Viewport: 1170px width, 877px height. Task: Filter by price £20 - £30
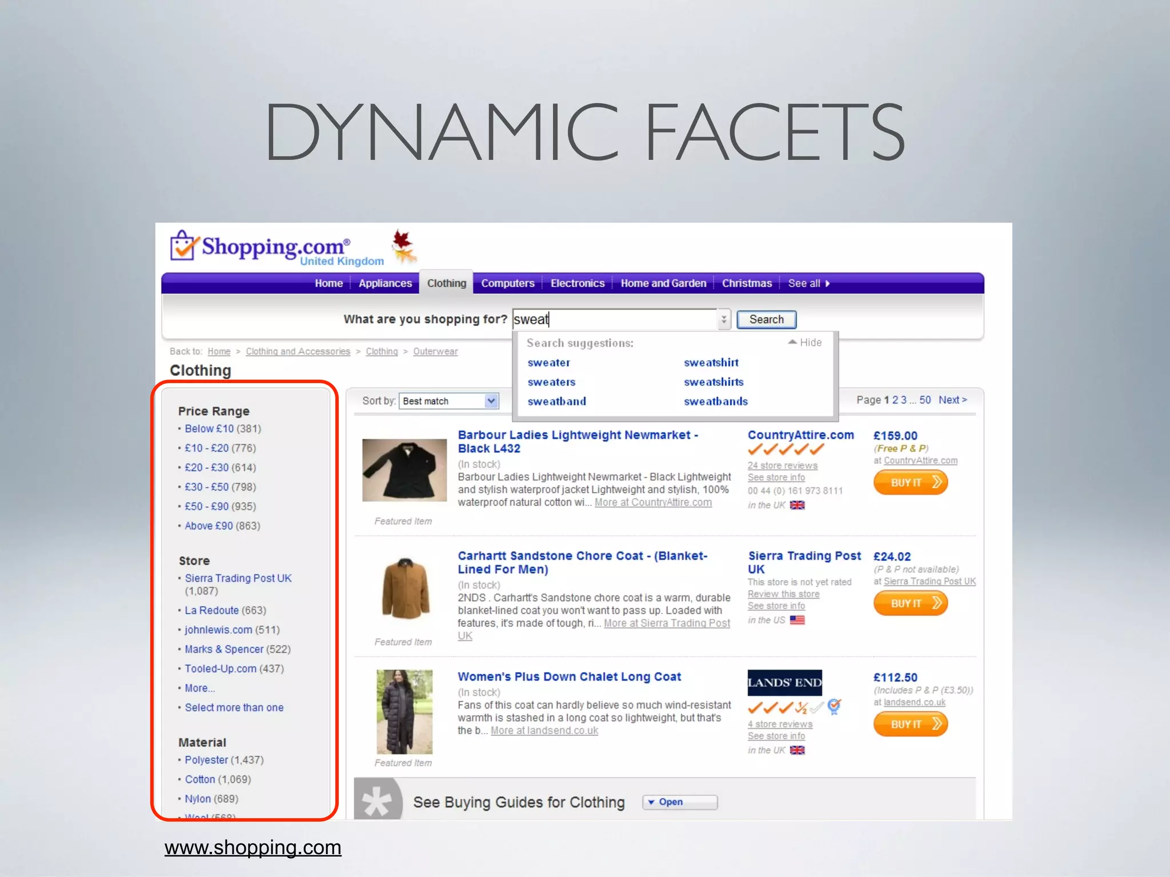(206, 468)
